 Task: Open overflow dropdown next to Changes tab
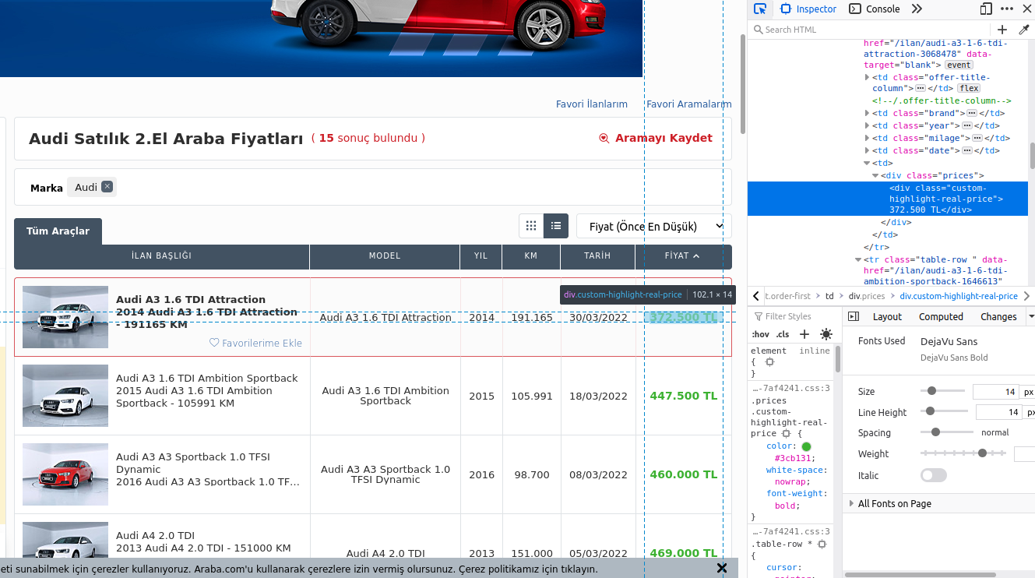1031,316
